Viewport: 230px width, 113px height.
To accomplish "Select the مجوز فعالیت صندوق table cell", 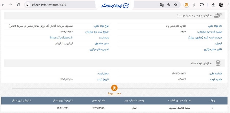I will [180, 108].
